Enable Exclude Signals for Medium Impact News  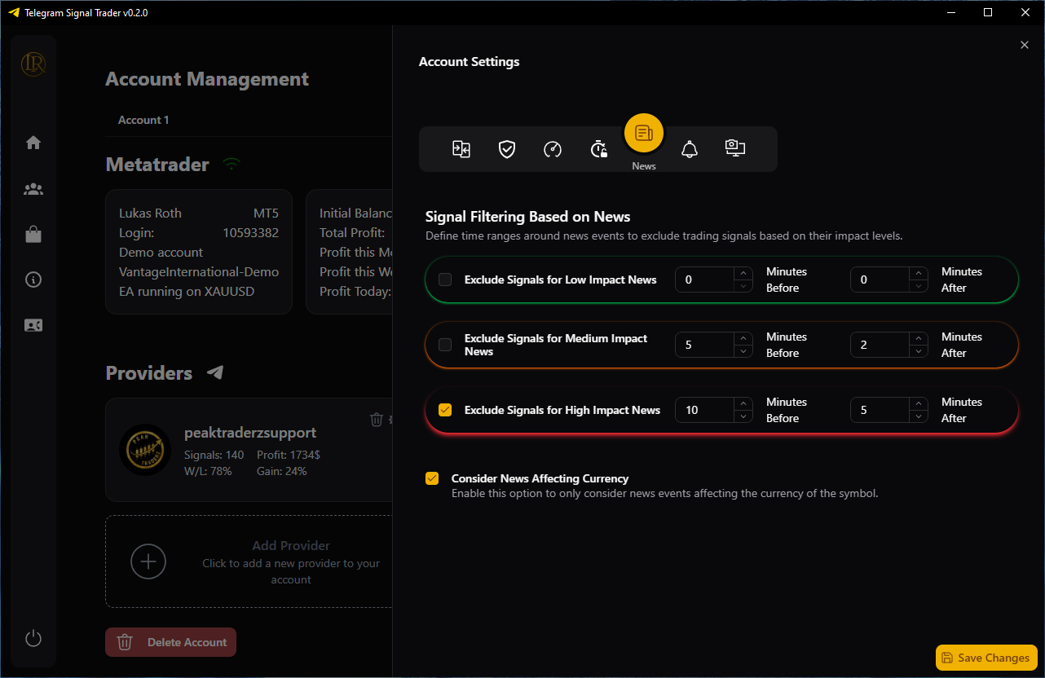(x=445, y=345)
